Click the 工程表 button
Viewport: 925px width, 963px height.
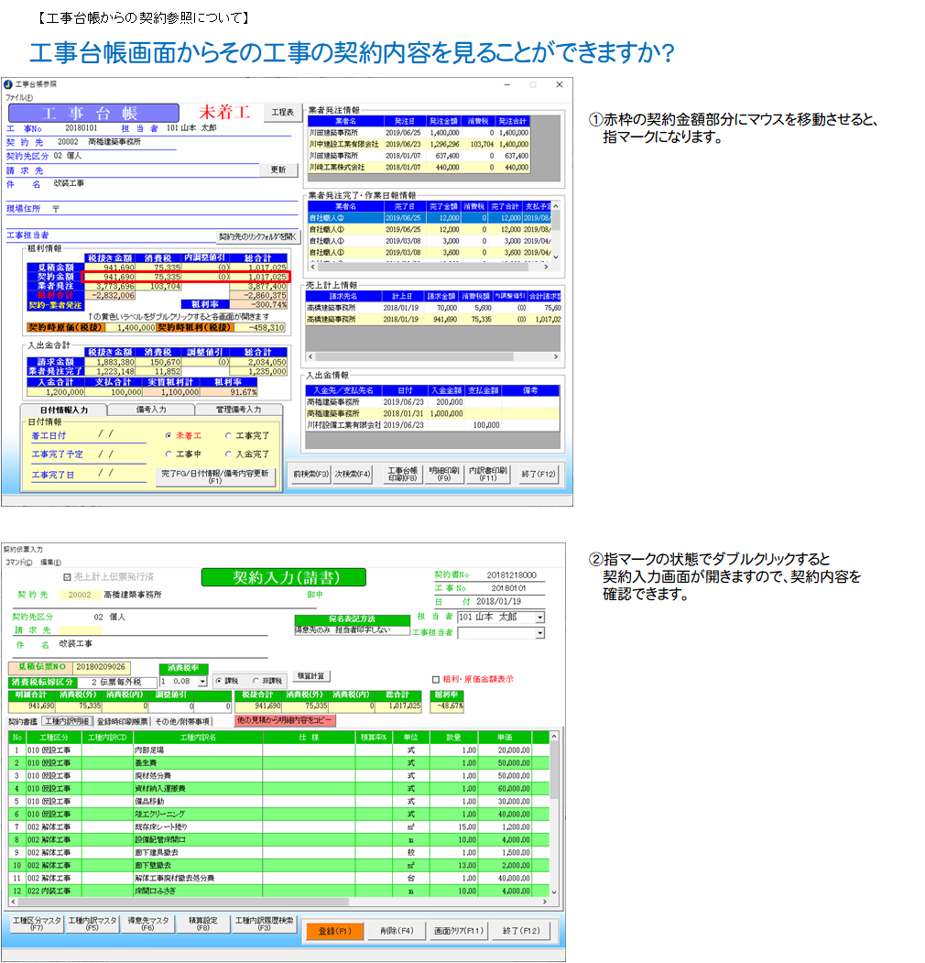tap(282, 112)
